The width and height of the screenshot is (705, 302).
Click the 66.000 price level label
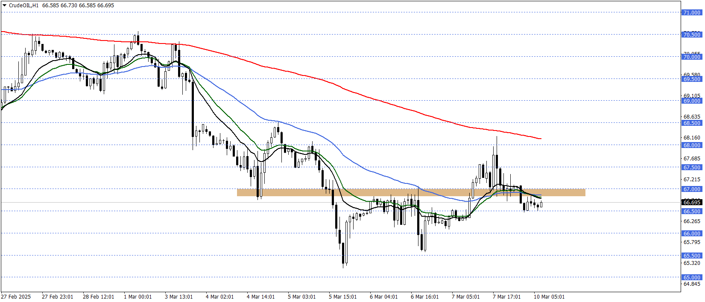692,233
